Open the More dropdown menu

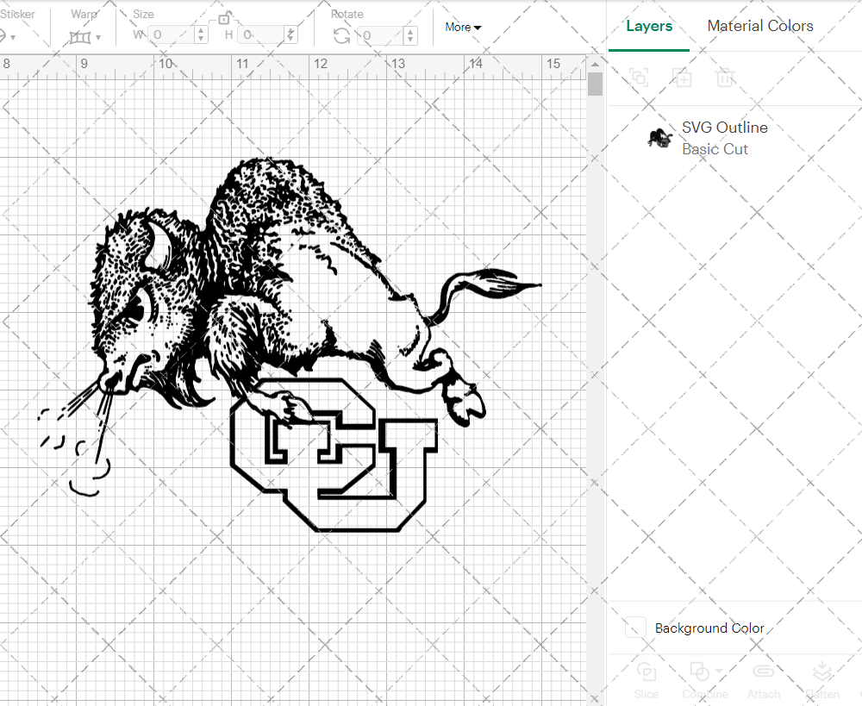click(463, 27)
